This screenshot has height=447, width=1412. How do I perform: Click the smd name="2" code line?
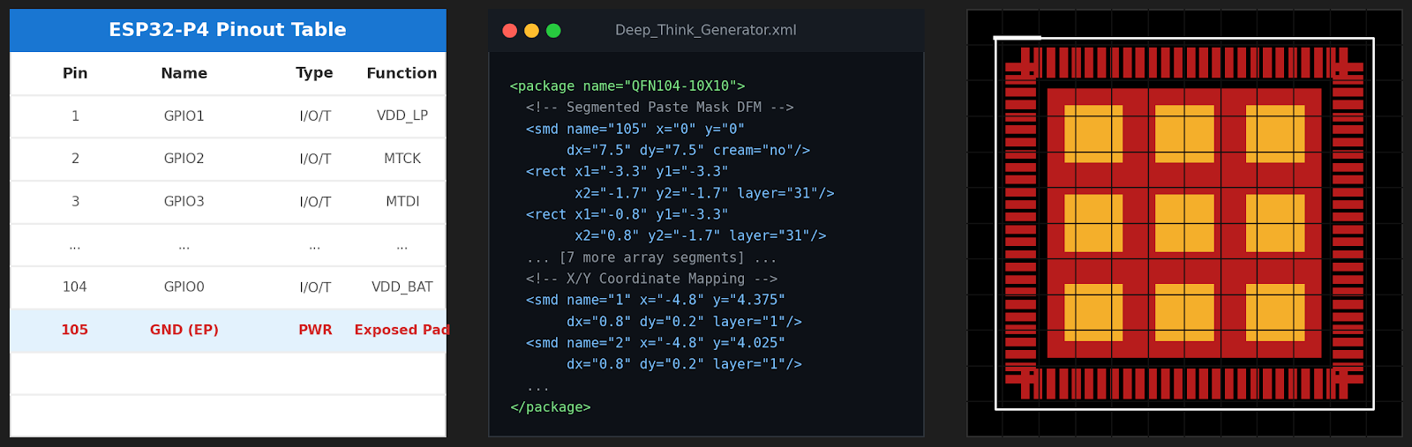coord(656,343)
